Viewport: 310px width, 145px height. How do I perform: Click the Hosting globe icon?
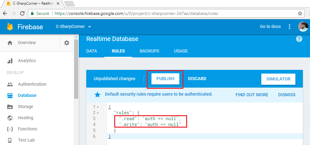tap(10, 118)
